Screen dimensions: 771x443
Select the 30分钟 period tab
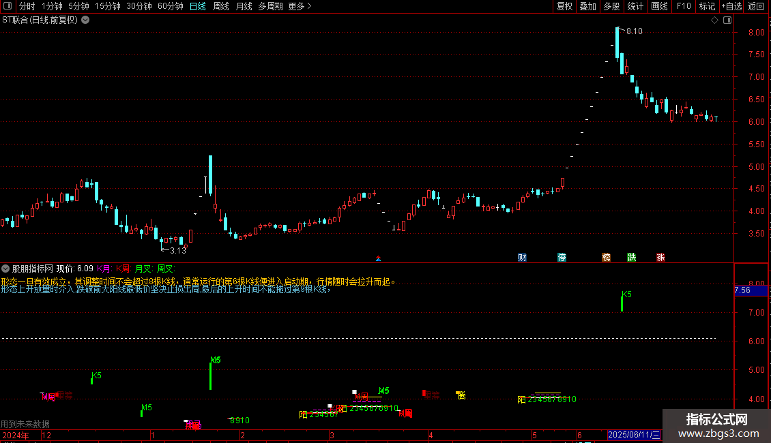(139, 6)
